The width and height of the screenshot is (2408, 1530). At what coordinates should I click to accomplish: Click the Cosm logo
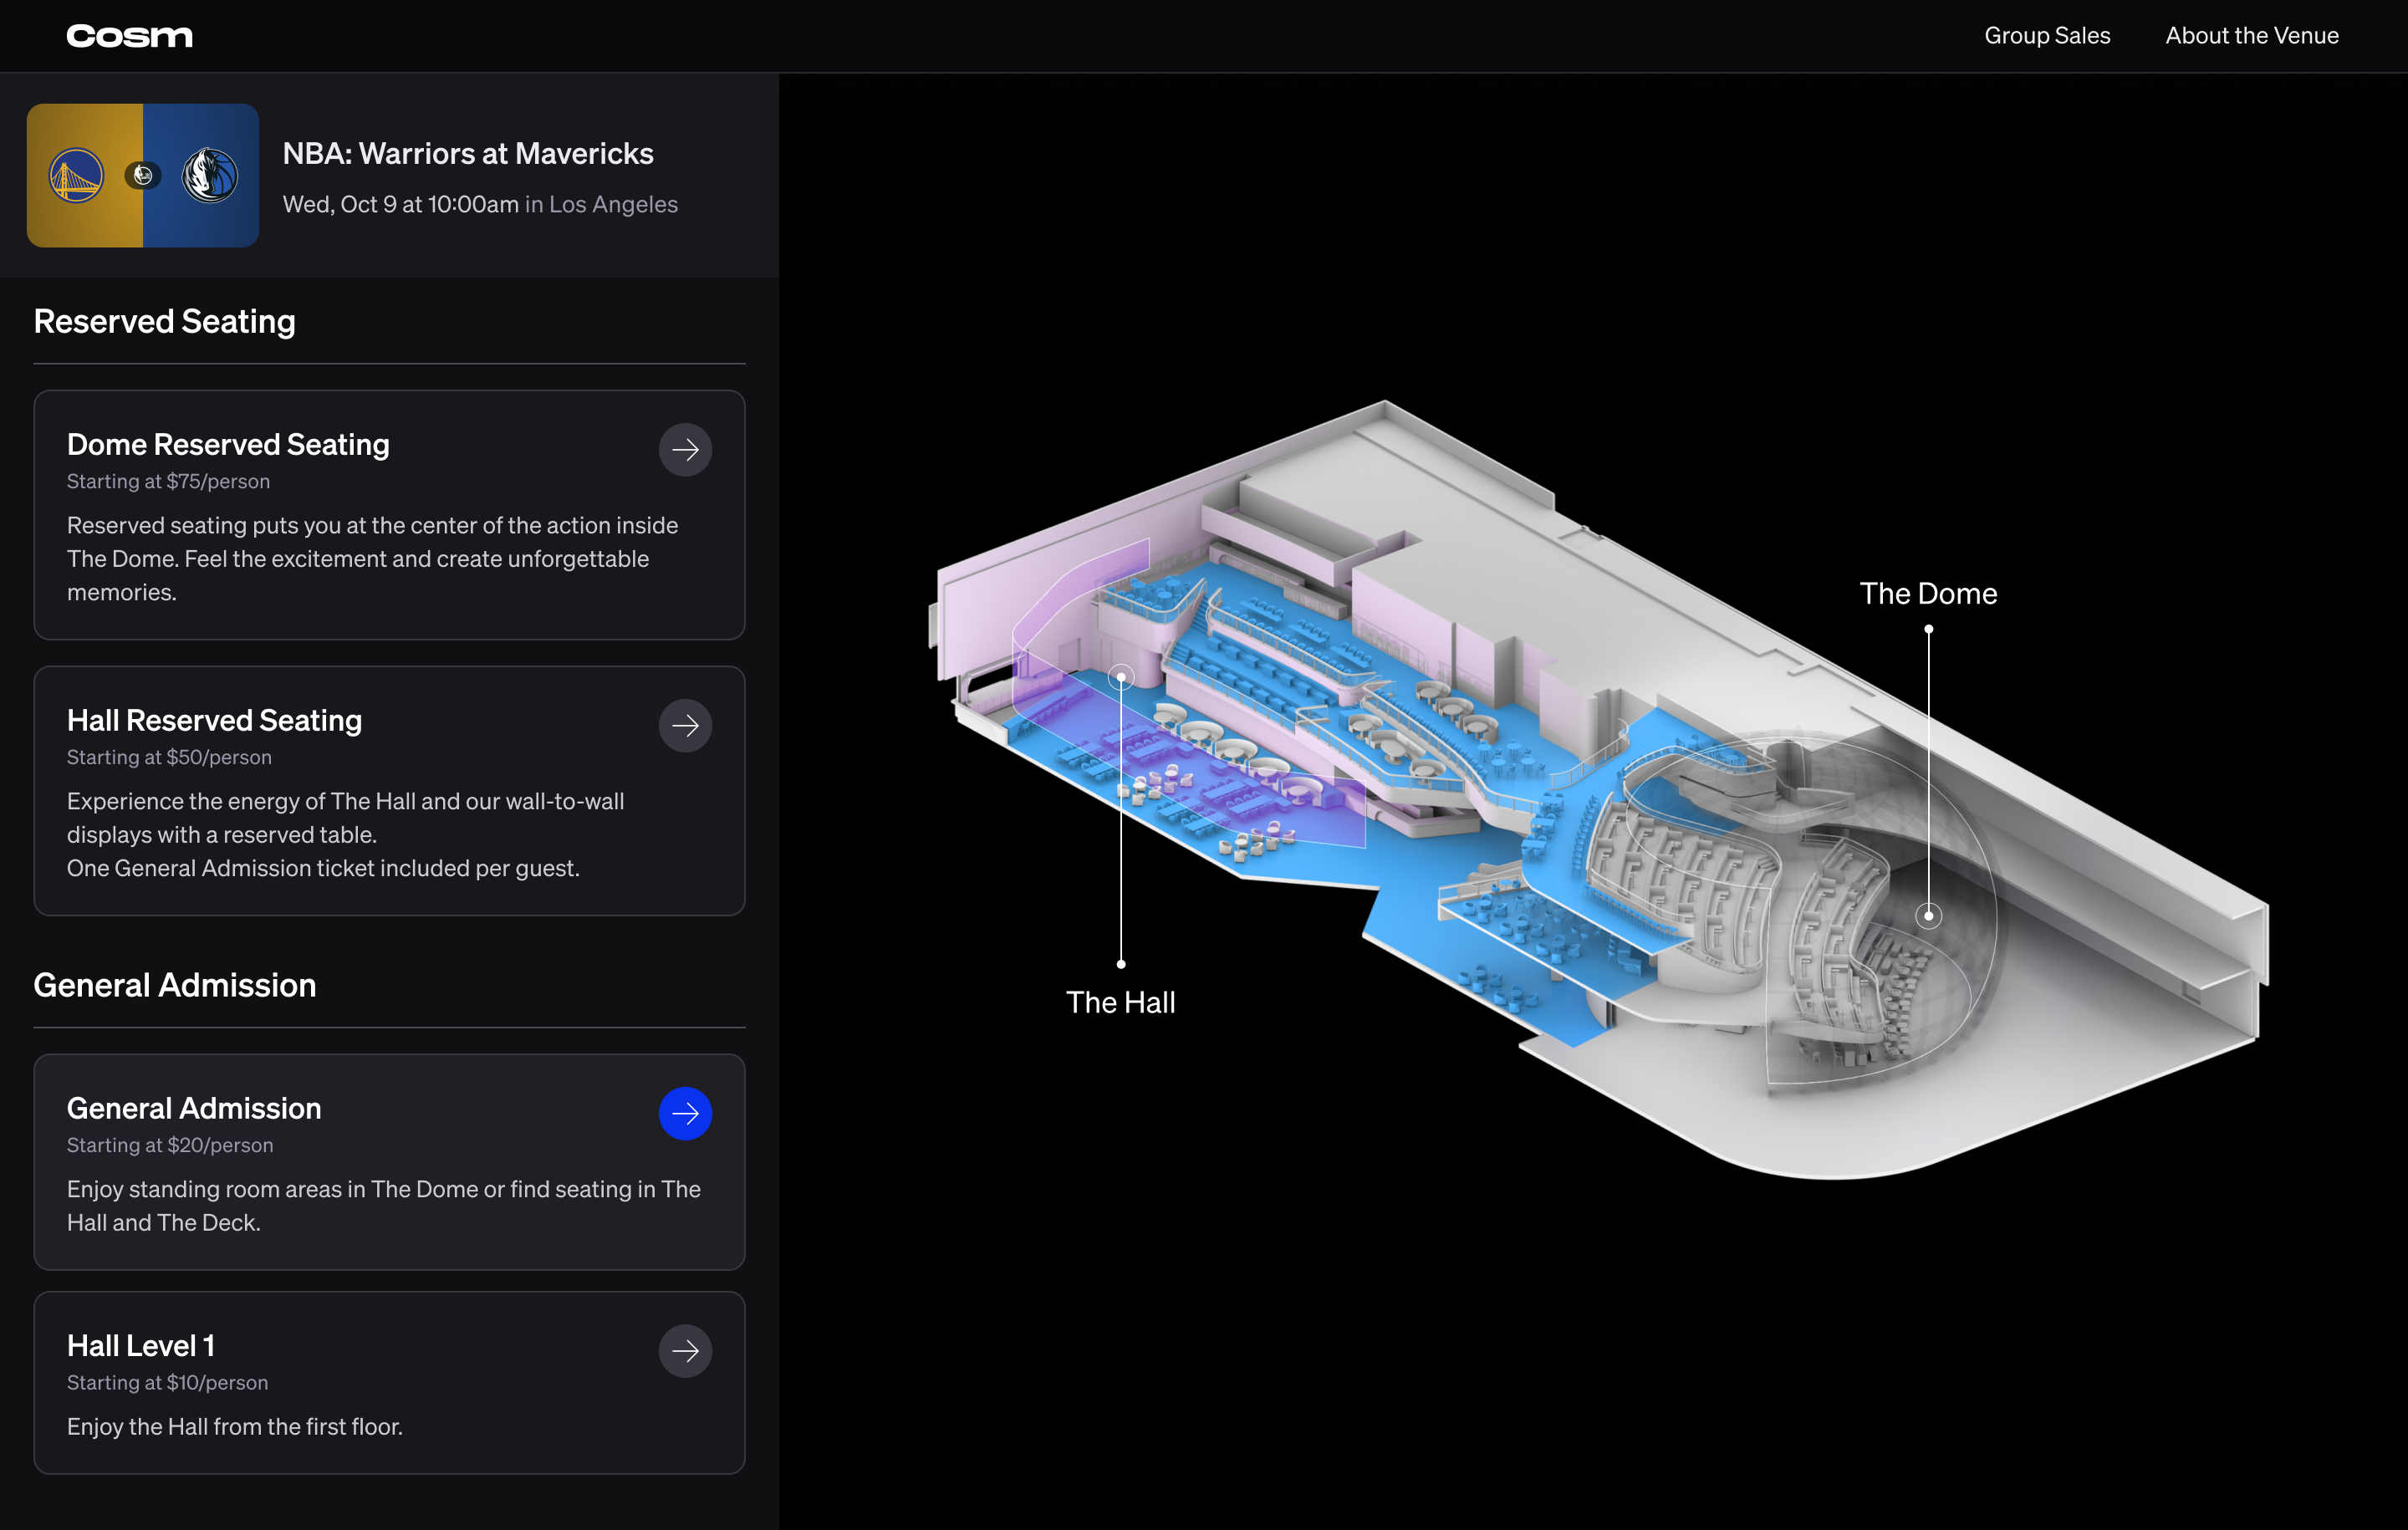pos(129,36)
